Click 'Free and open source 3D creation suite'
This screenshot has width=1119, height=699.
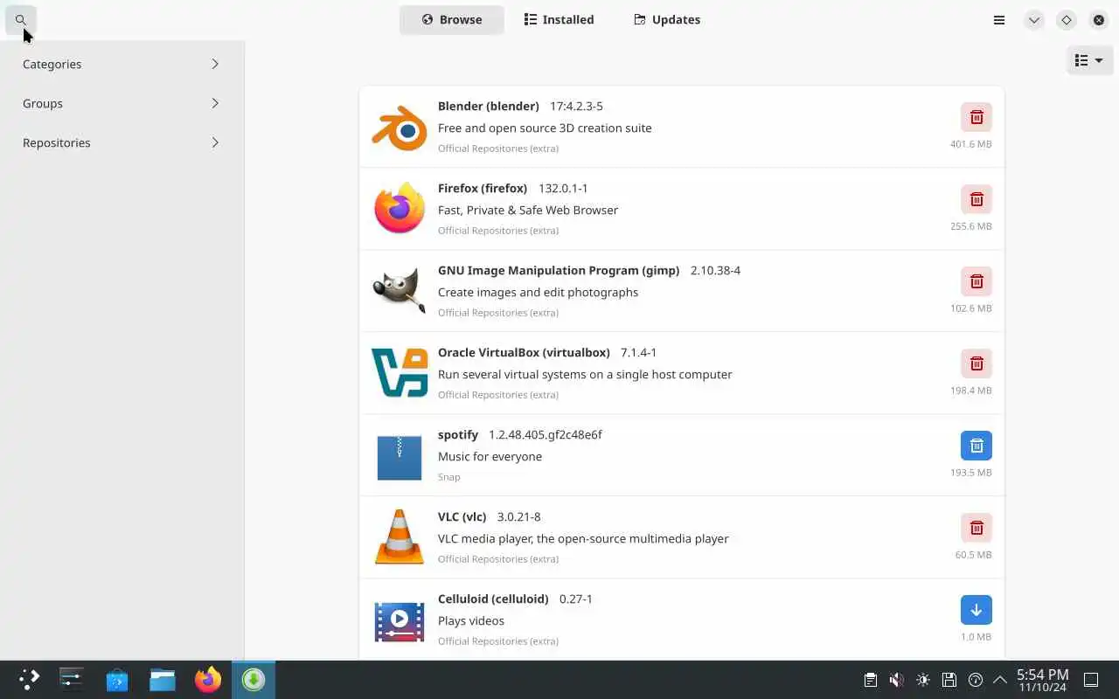click(545, 128)
